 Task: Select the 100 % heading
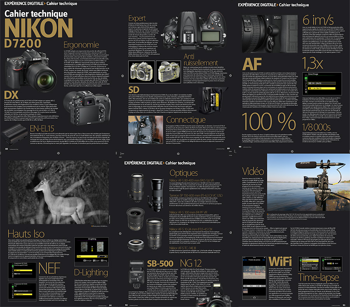pos(269,121)
